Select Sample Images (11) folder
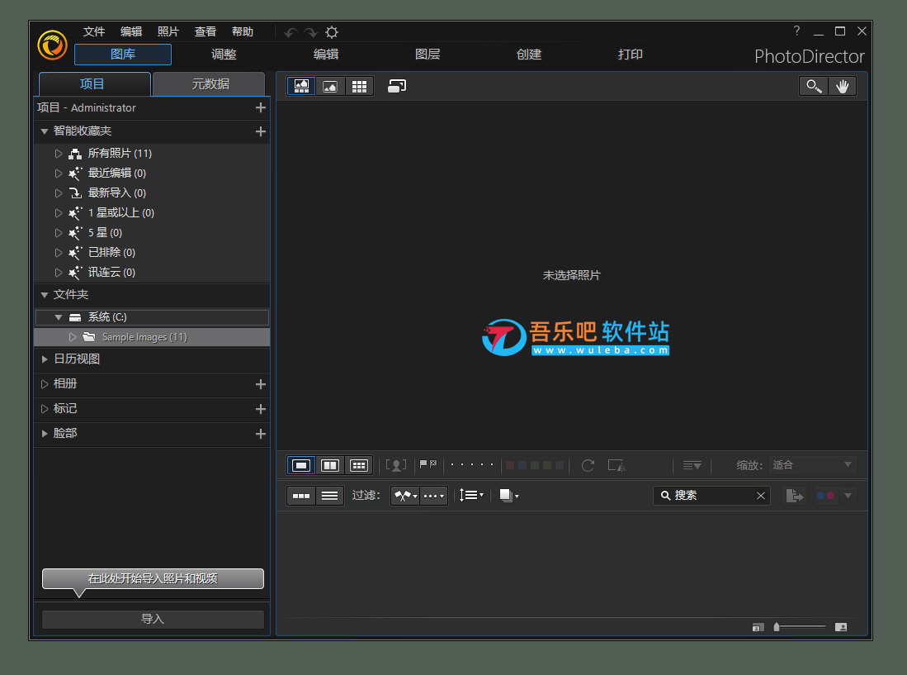907x675 pixels. [152, 337]
